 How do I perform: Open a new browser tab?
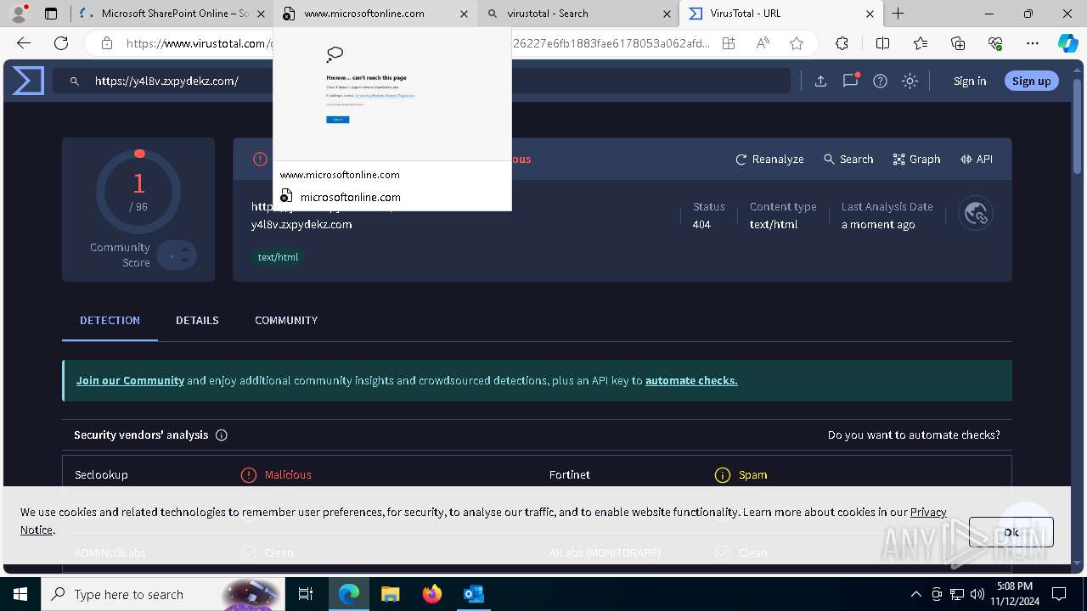(898, 14)
